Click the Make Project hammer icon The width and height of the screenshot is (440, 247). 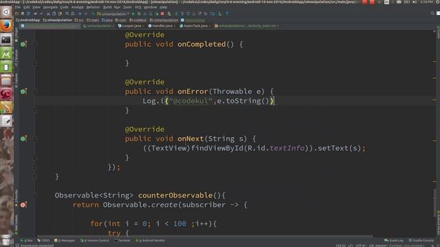[93, 14]
